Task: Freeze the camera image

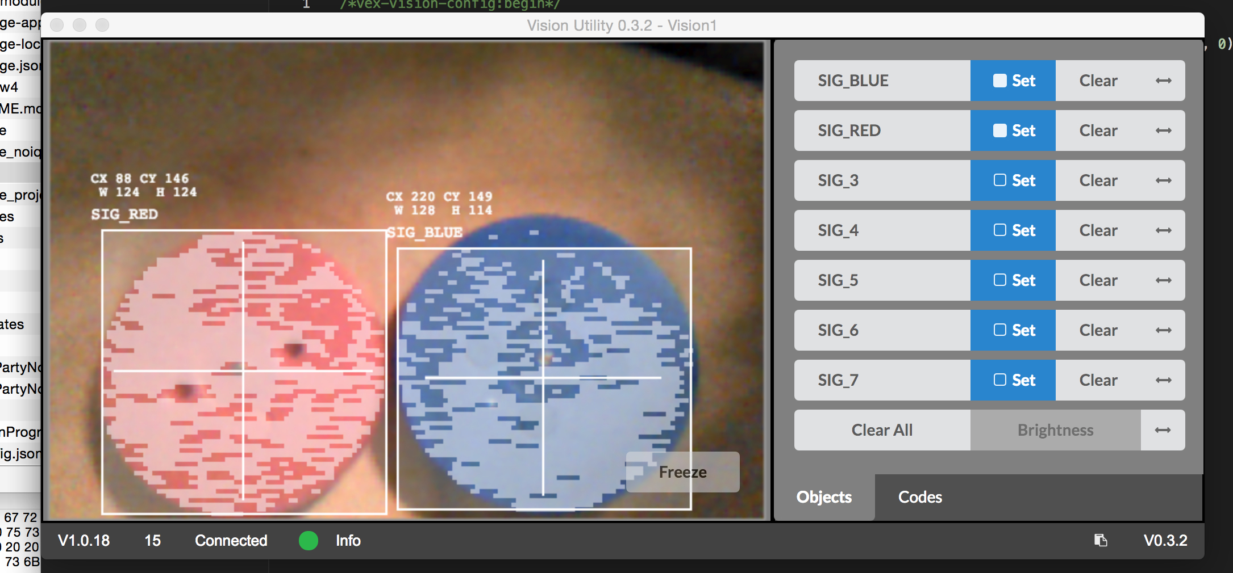Action: pos(682,472)
